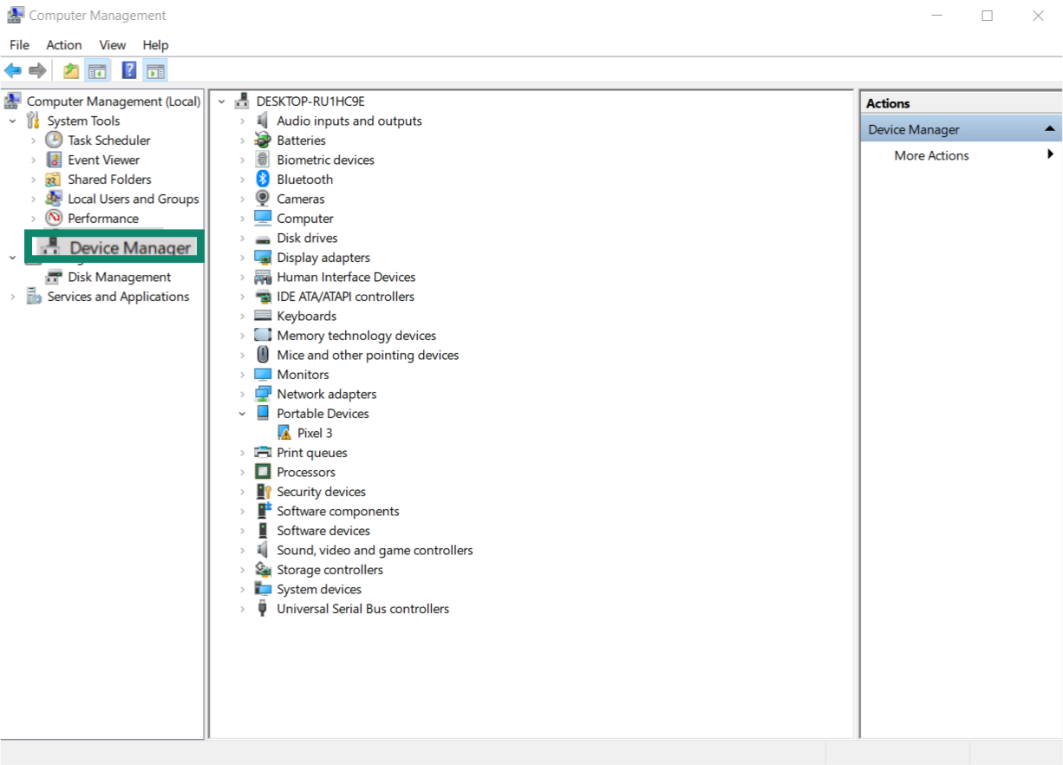Viewport: 1063px width, 765px height.
Task: Collapse the Actions pane with the up chevron
Action: click(1048, 128)
